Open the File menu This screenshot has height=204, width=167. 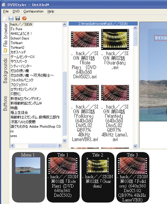tap(6, 11)
